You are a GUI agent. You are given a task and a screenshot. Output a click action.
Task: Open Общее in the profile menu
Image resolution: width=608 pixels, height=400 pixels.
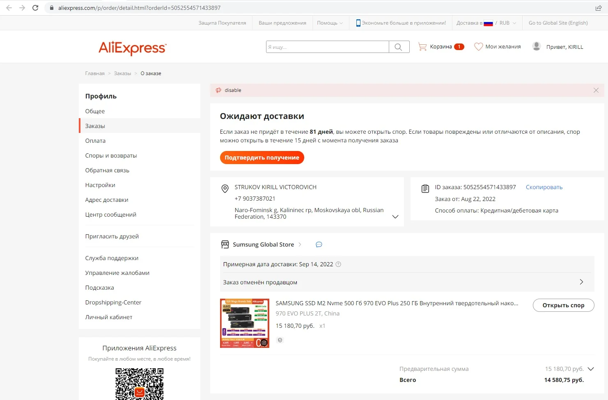(x=95, y=111)
